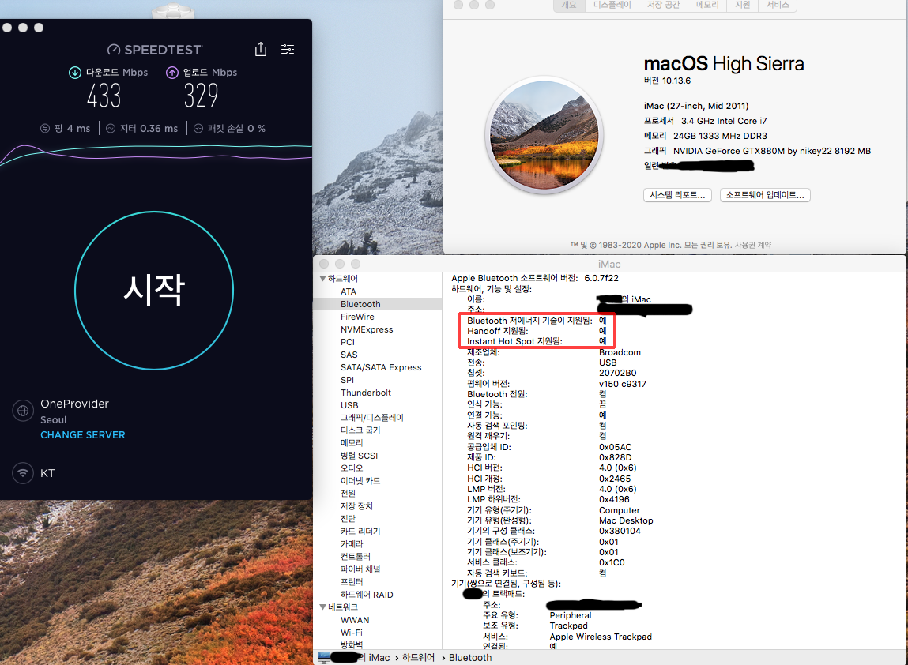Select 병렬 SCSI in the sidebar
Image resolution: width=908 pixels, height=665 pixels.
(x=359, y=456)
